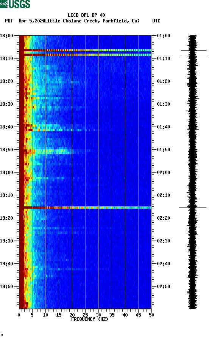Click the 02:10 UTC time label
The width and height of the screenshot is (209, 339).
(x=164, y=195)
